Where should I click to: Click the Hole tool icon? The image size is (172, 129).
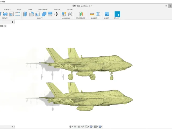tap(12, 14)
